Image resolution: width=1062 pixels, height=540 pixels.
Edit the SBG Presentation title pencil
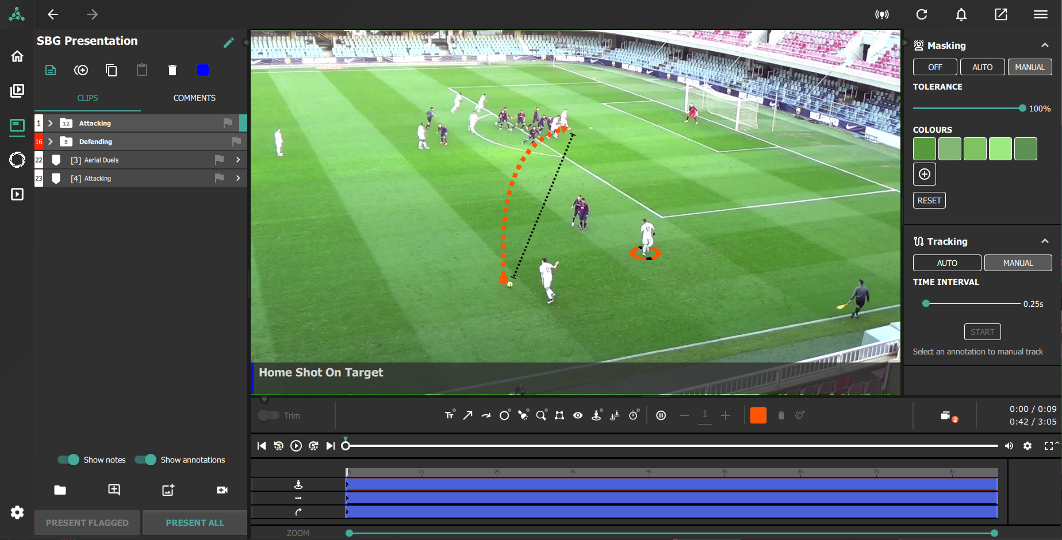click(x=229, y=42)
